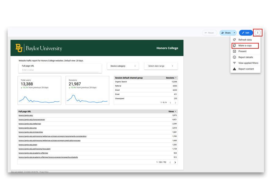The width and height of the screenshot is (275, 185).
Task: Open the three-dot more options menu
Action: [x=258, y=33]
